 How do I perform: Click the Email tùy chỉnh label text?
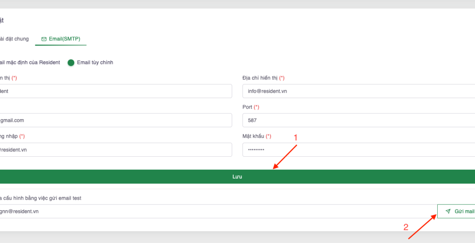tap(95, 63)
